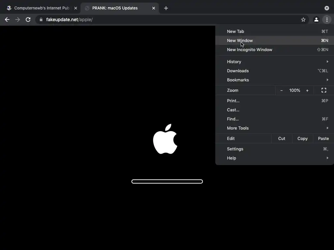Screen dimensions: 334x250
Task: Select Cast... from menu
Action: coord(275,110)
